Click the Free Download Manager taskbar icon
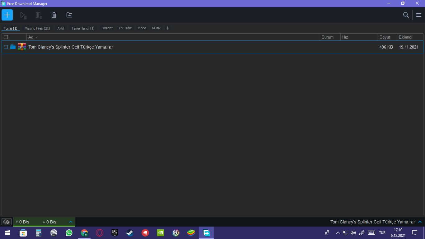This screenshot has height=239, width=425. 206,233
